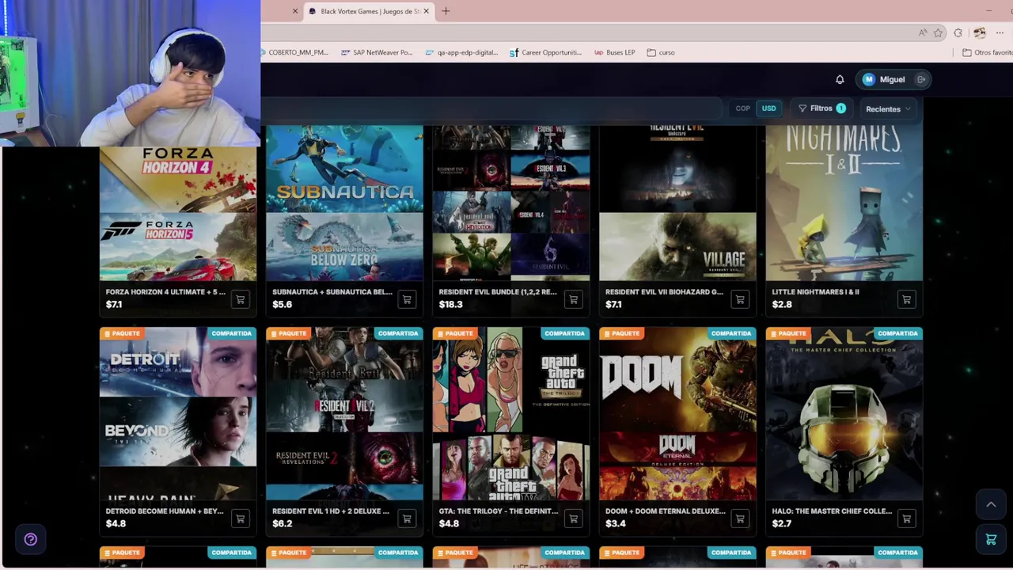This screenshot has height=570, width=1013.
Task: Add Resident Evil VII Biohazard to cart
Action: pyautogui.click(x=740, y=300)
